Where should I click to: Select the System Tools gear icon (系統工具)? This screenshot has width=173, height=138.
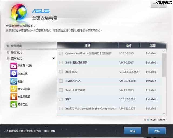pyautogui.click(x=14, y=73)
